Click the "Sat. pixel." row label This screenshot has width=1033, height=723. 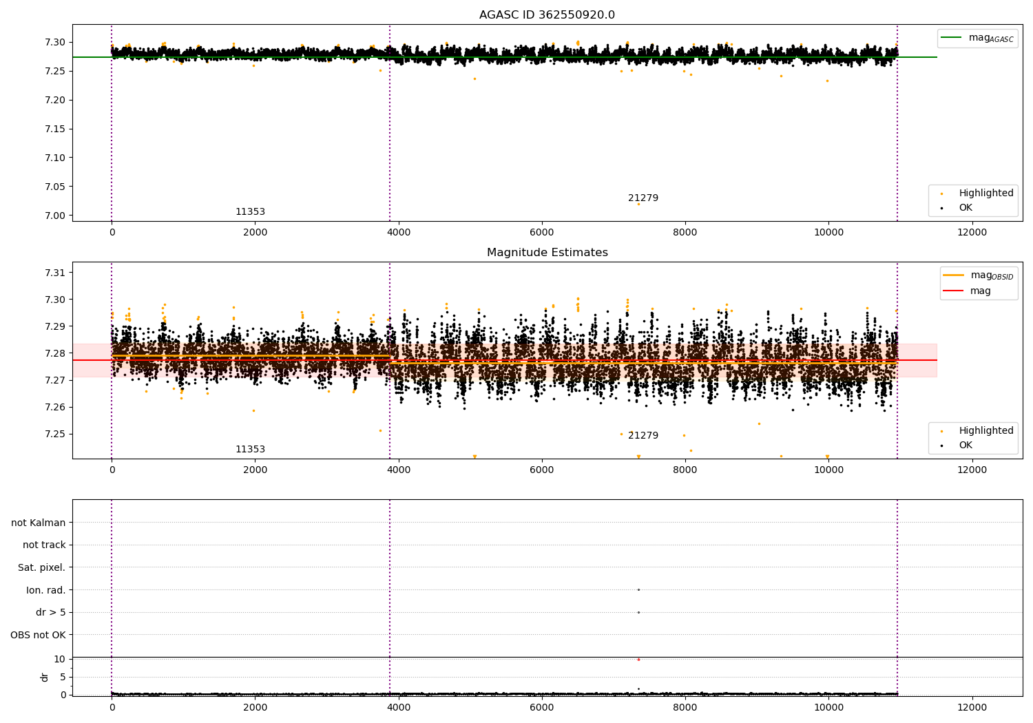pyautogui.click(x=41, y=567)
